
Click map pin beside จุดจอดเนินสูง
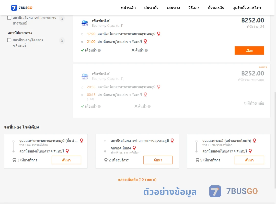click(134, 148)
